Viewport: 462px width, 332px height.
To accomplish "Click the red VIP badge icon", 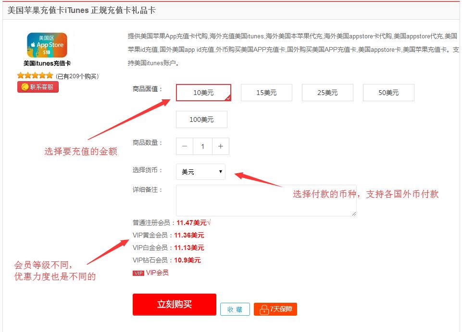I will (x=138, y=273).
